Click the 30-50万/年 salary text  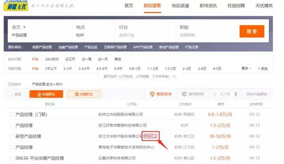click(220, 136)
